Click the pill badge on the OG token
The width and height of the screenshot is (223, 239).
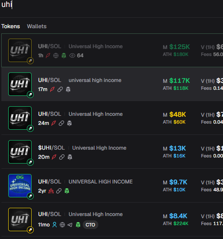30,196
